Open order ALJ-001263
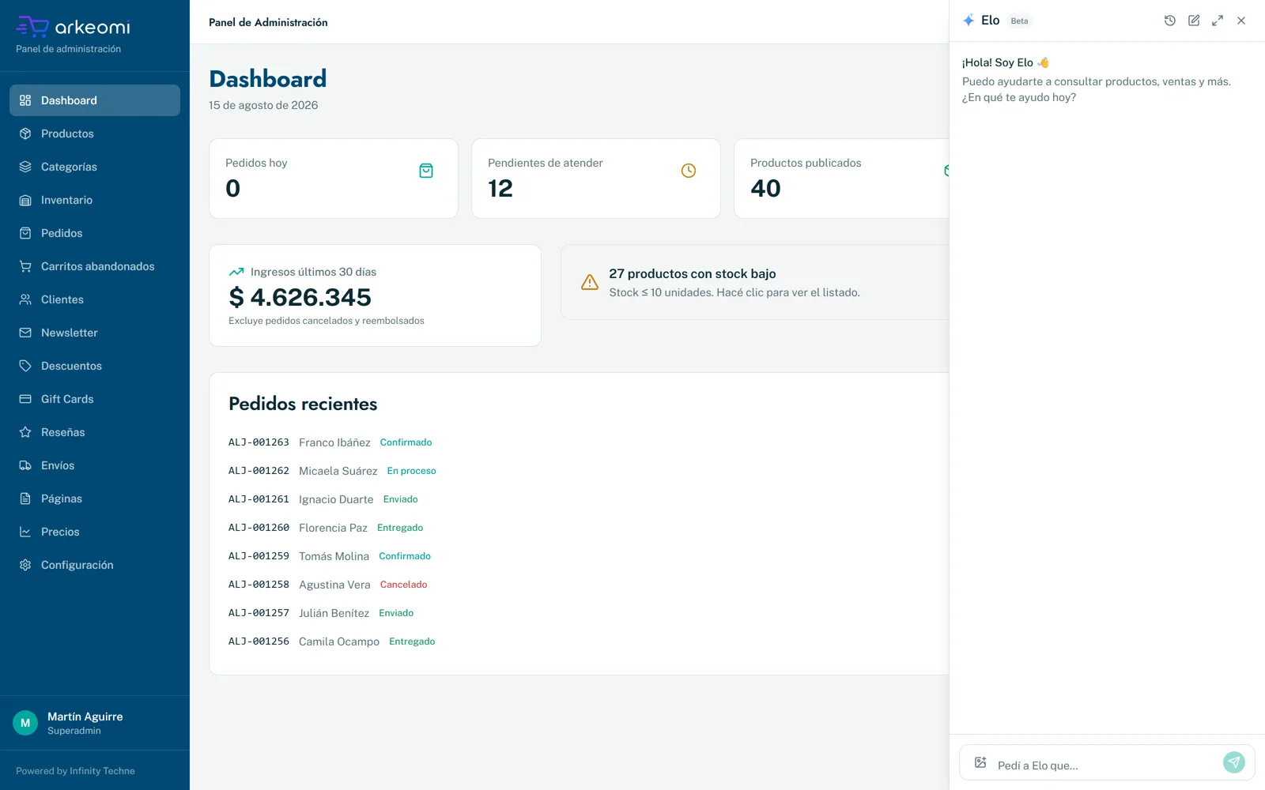The height and width of the screenshot is (790, 1265). [259, 442]
